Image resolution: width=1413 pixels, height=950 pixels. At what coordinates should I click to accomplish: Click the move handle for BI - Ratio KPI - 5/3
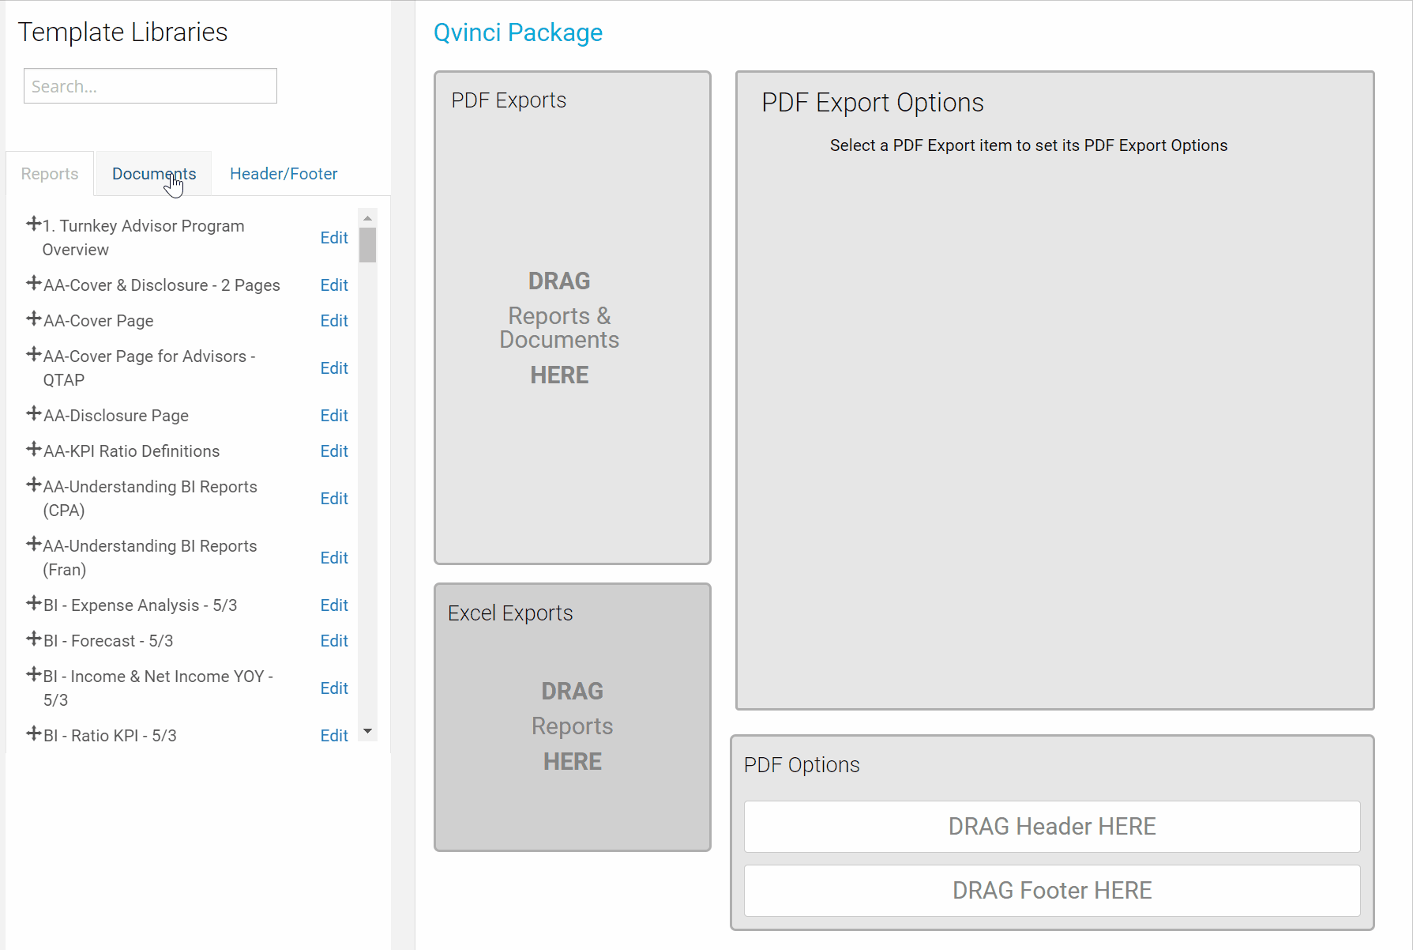pos(34,733)
